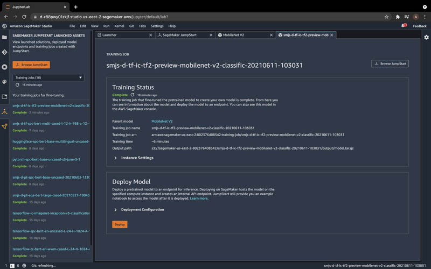Open the file browser folder icon
Image resolution: width=431 pixels, height=269 pixels.
click(x=4, y=37)
